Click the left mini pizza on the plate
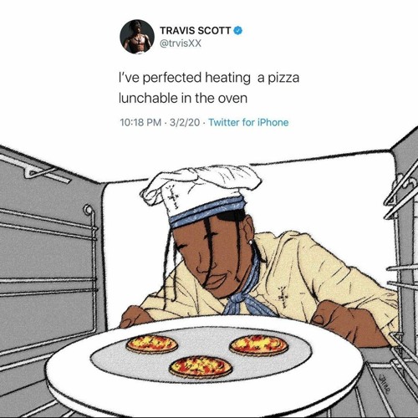 (x=152, y=344)
